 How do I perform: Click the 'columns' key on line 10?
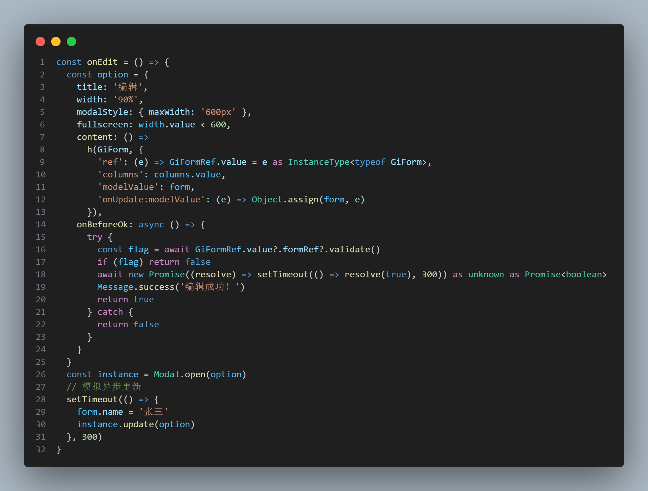[120, 175]
